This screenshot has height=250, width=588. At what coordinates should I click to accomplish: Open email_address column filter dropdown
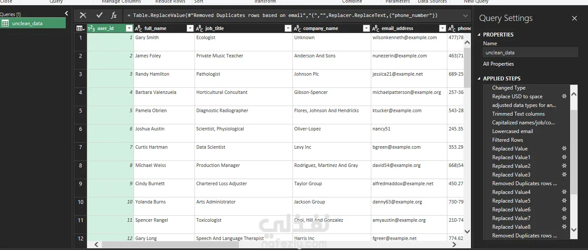point(442,28)
